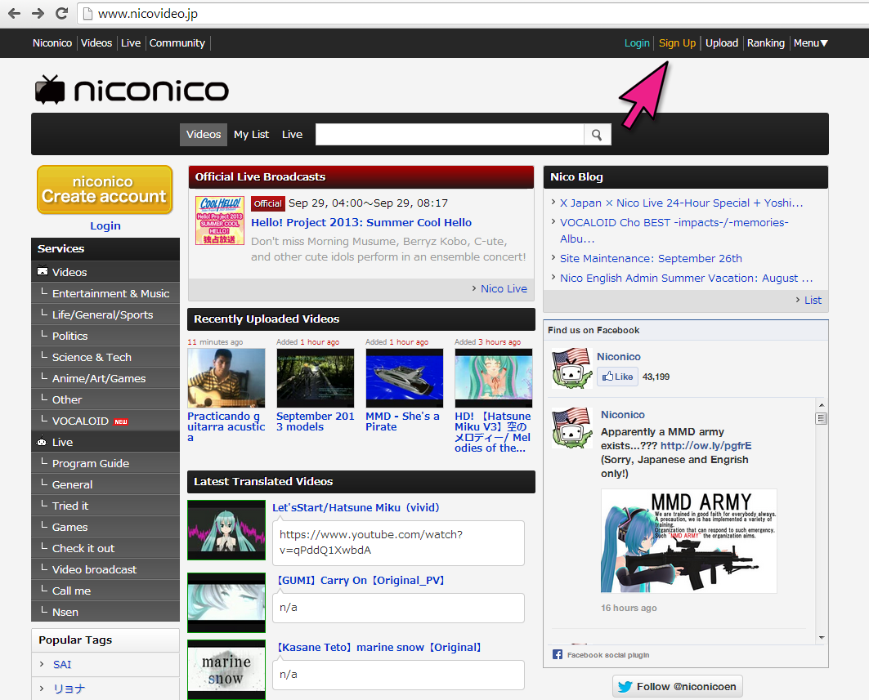The height and width of the screenshot is (700, 869).
Task: Click Facebook feed scrollbar down arrow
Action: pyautogui.click(x=822, y=638)
